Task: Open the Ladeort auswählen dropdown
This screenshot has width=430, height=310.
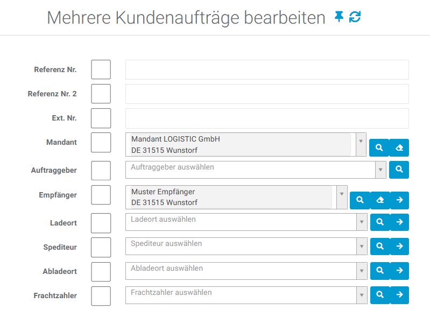Action: [362, 222]
